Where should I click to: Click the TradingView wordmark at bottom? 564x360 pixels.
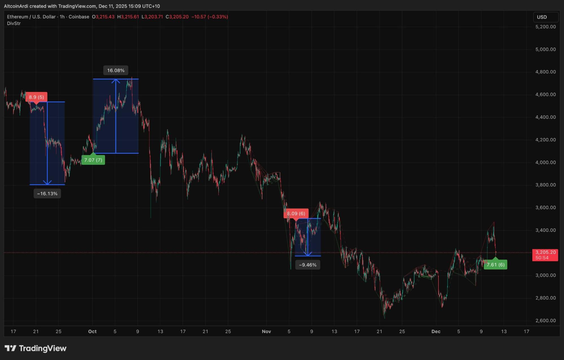tap(43, 348)
